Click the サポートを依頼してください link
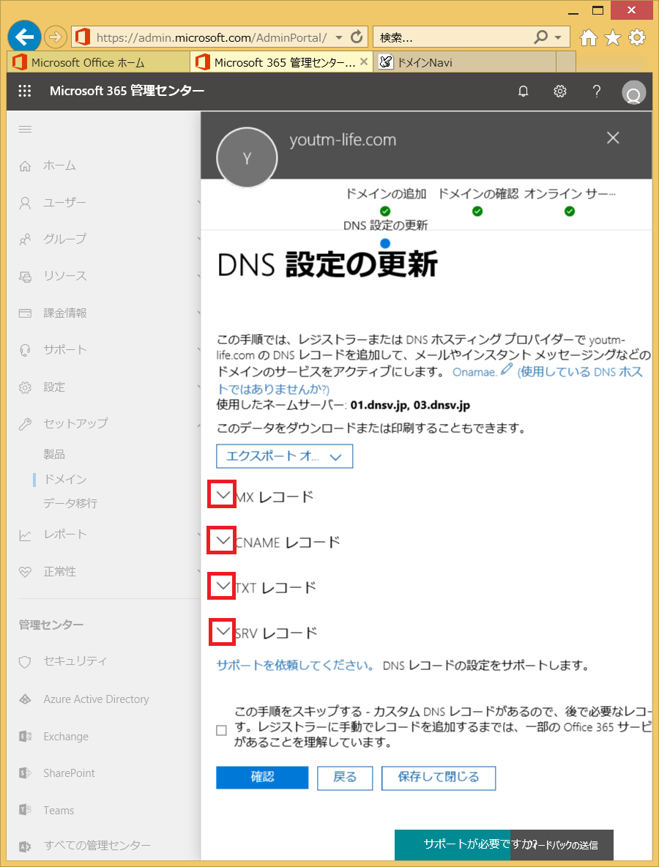 pos(296,665)
